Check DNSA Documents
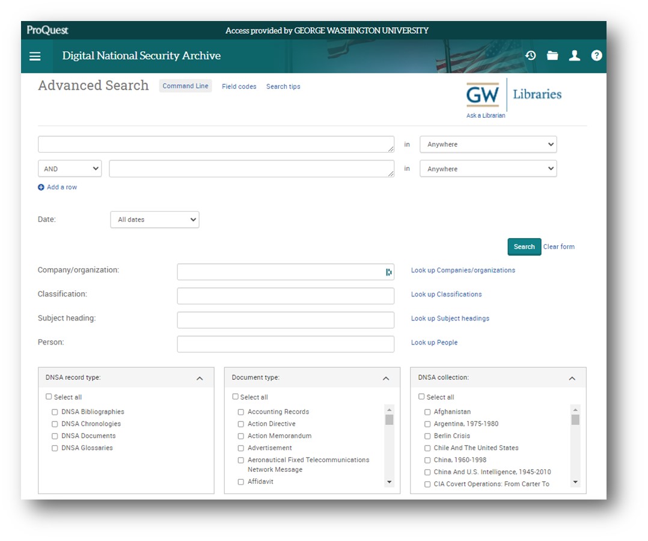 pos(55,436)
